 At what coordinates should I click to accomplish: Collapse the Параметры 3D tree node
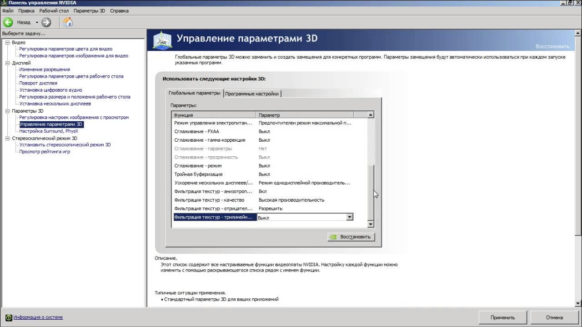(x=7, y=111)
